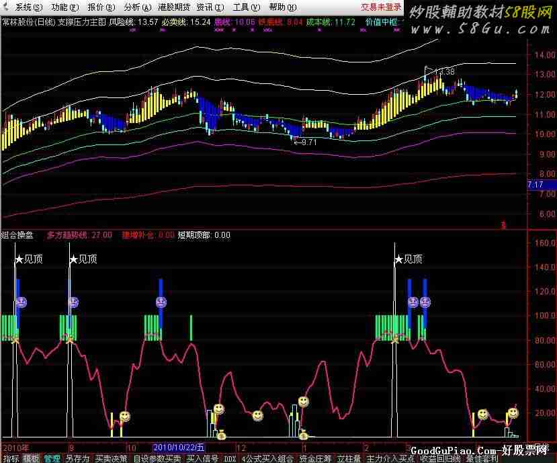The image size is (557, 463).
Task: Click the purple sad face sell signal near October
Action: [161, 302]
